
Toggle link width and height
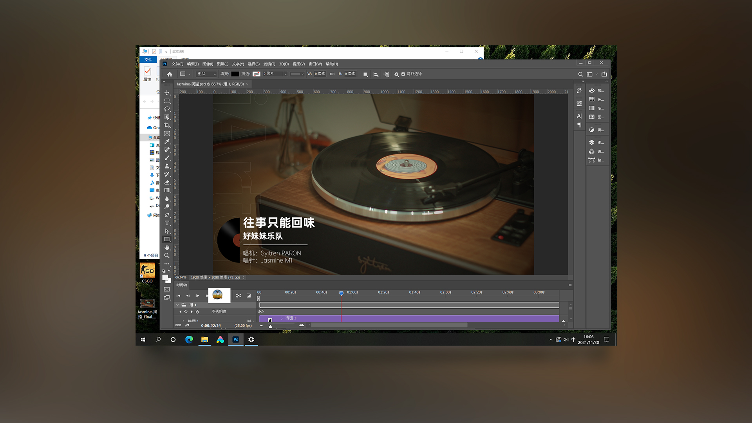tap(332, 74)
